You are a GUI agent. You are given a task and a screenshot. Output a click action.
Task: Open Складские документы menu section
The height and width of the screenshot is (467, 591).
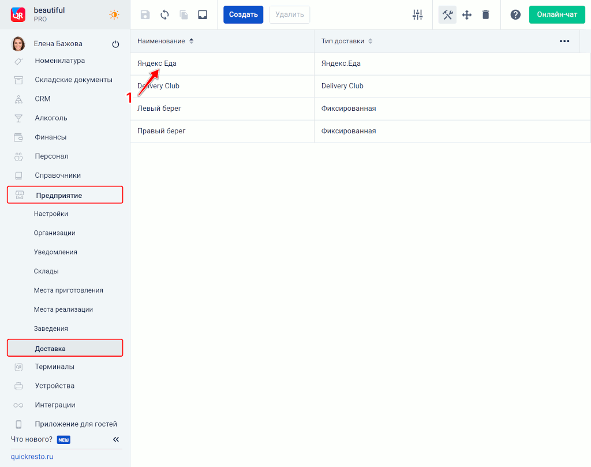tap(73, 80)
